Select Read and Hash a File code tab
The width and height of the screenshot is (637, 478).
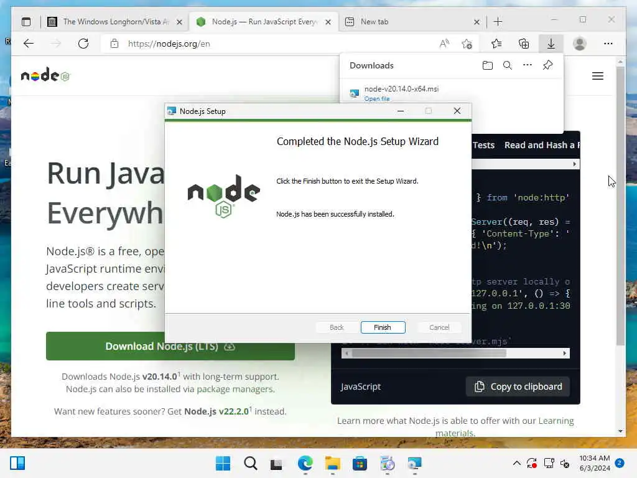point(542,145)
